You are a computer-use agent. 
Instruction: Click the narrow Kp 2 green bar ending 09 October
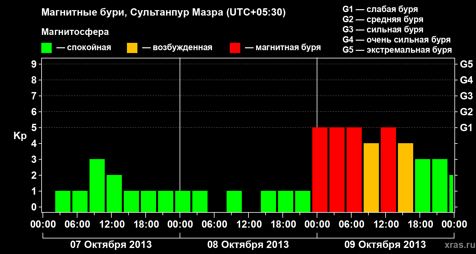(x=451, y=193)
